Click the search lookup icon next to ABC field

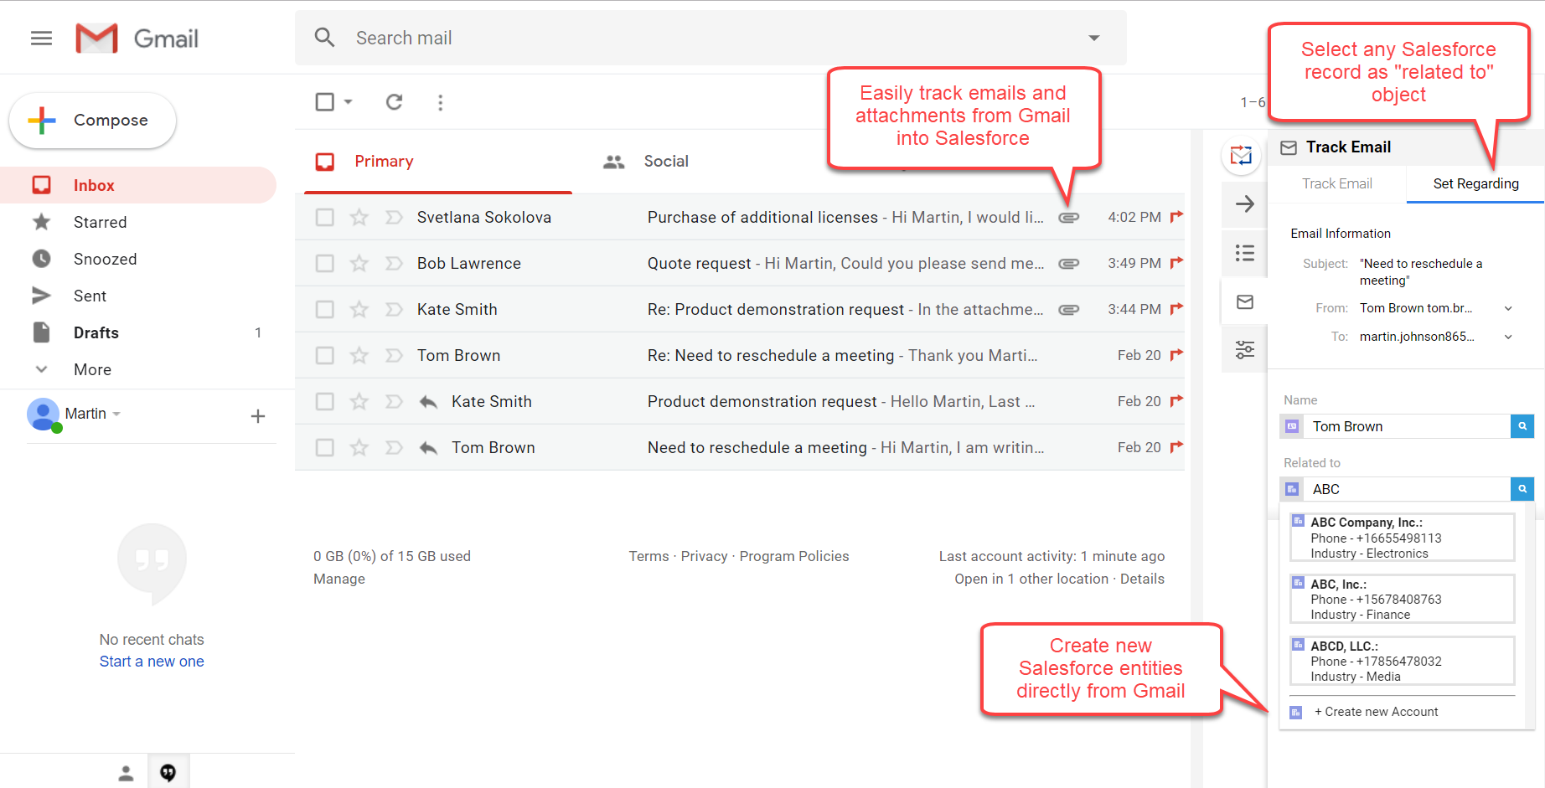click(1522, 489)
